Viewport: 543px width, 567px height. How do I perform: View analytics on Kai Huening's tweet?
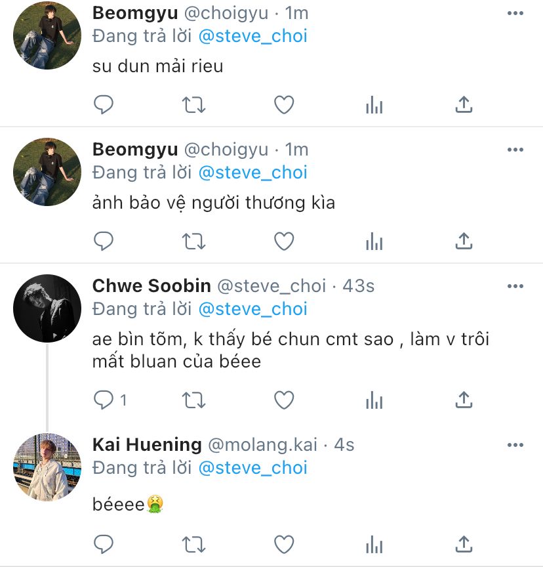point(374,543)
